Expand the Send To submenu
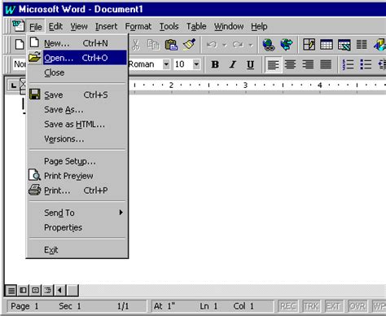Viewport: 386px width, 316px height. point(77,213)
